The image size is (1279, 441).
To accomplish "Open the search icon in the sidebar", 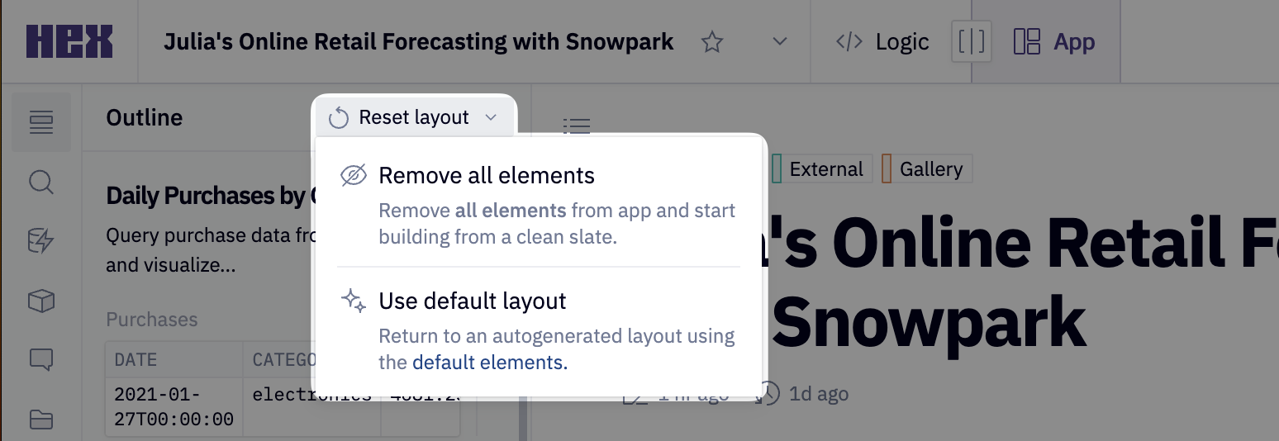I will tap(40, 182).
